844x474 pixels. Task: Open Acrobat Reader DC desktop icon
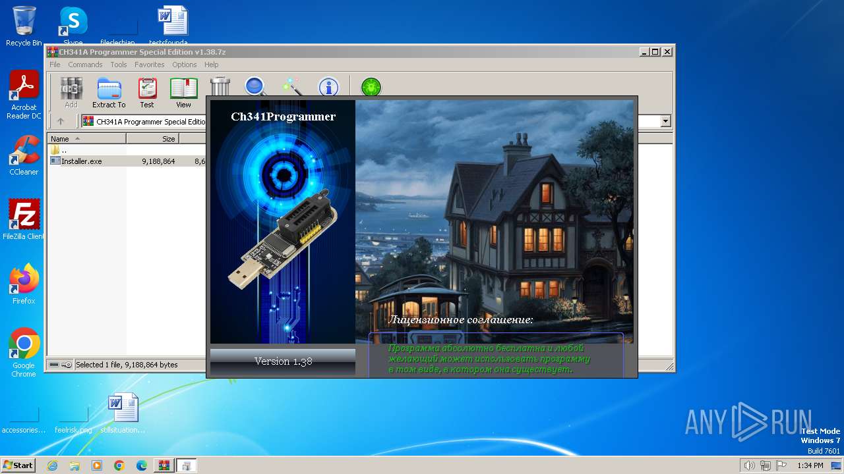pos(24,95)
